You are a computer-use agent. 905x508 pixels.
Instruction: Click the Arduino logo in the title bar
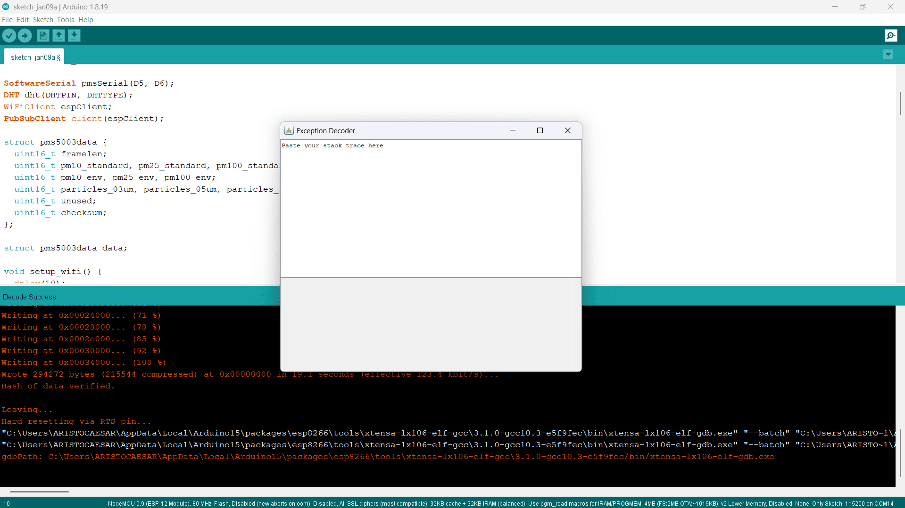point(6,7)
